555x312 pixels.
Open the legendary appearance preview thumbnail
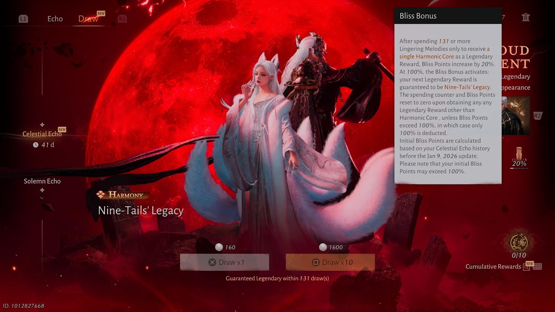(516, 115)
